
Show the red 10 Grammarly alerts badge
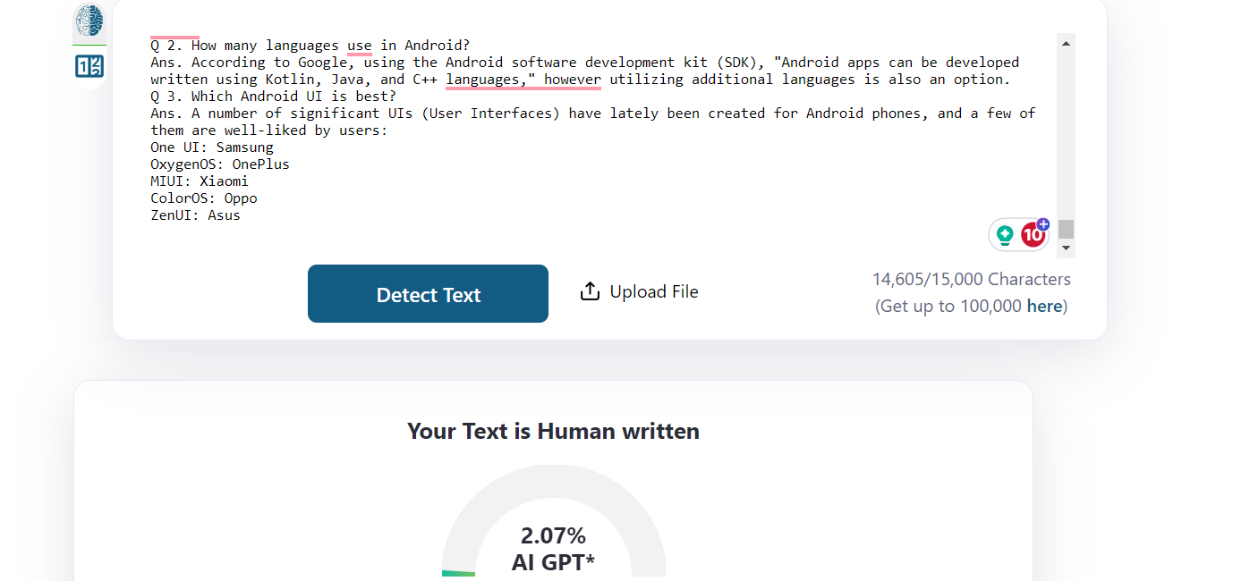(x=1033, y=235)
